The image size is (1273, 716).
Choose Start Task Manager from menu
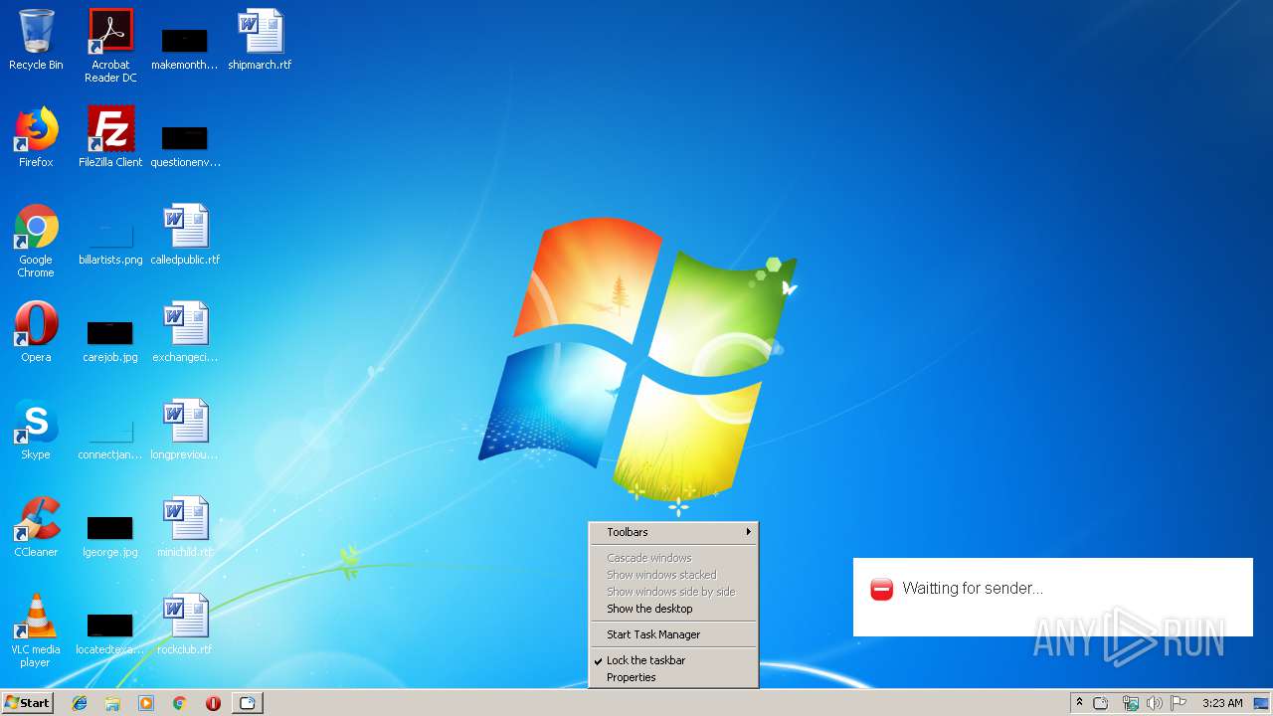tap(673, 634)
